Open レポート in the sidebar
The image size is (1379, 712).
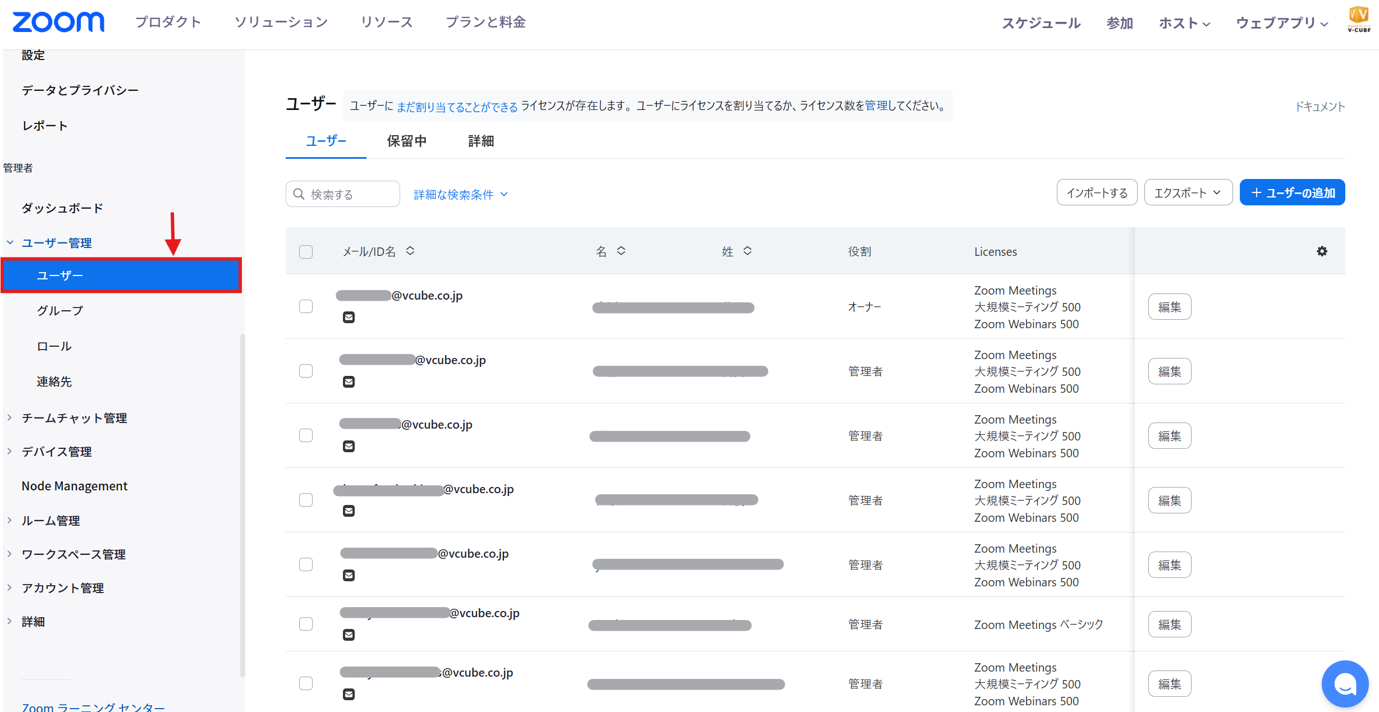pyautogui.click(x=45, y=126)
